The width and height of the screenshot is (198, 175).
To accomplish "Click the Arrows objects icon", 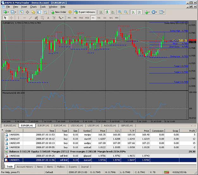I will (60, 18).
